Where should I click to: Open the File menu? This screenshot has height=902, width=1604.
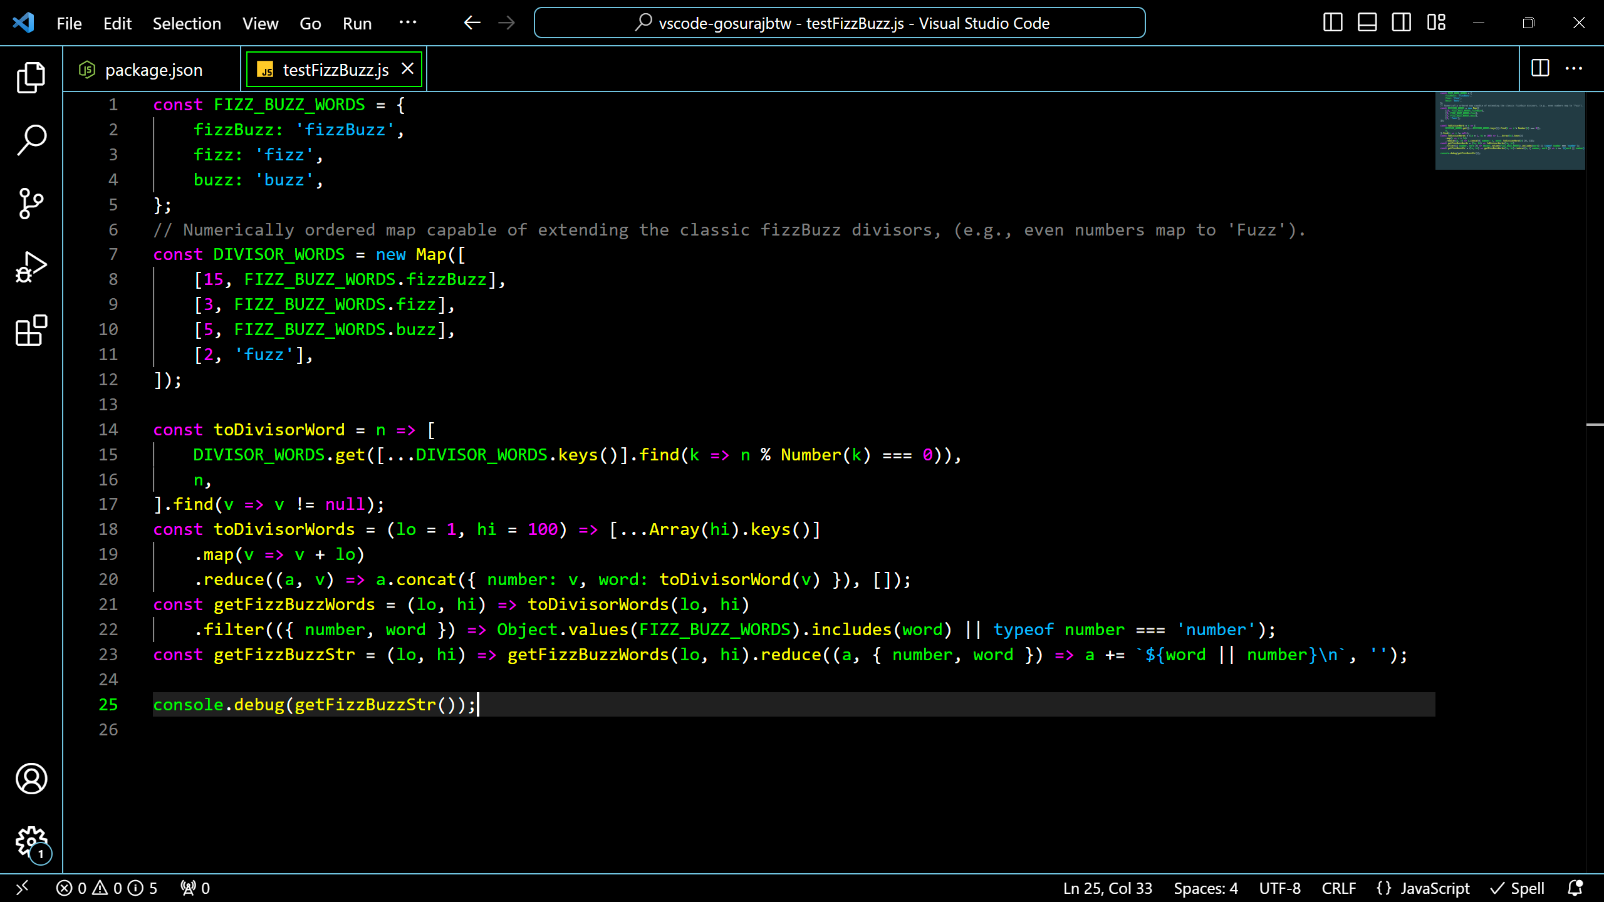68,23
